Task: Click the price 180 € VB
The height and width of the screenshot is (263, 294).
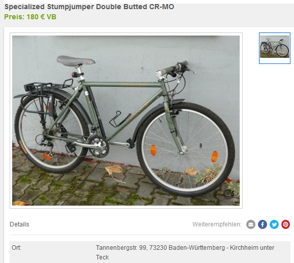Action: click(x=30, y=17)
